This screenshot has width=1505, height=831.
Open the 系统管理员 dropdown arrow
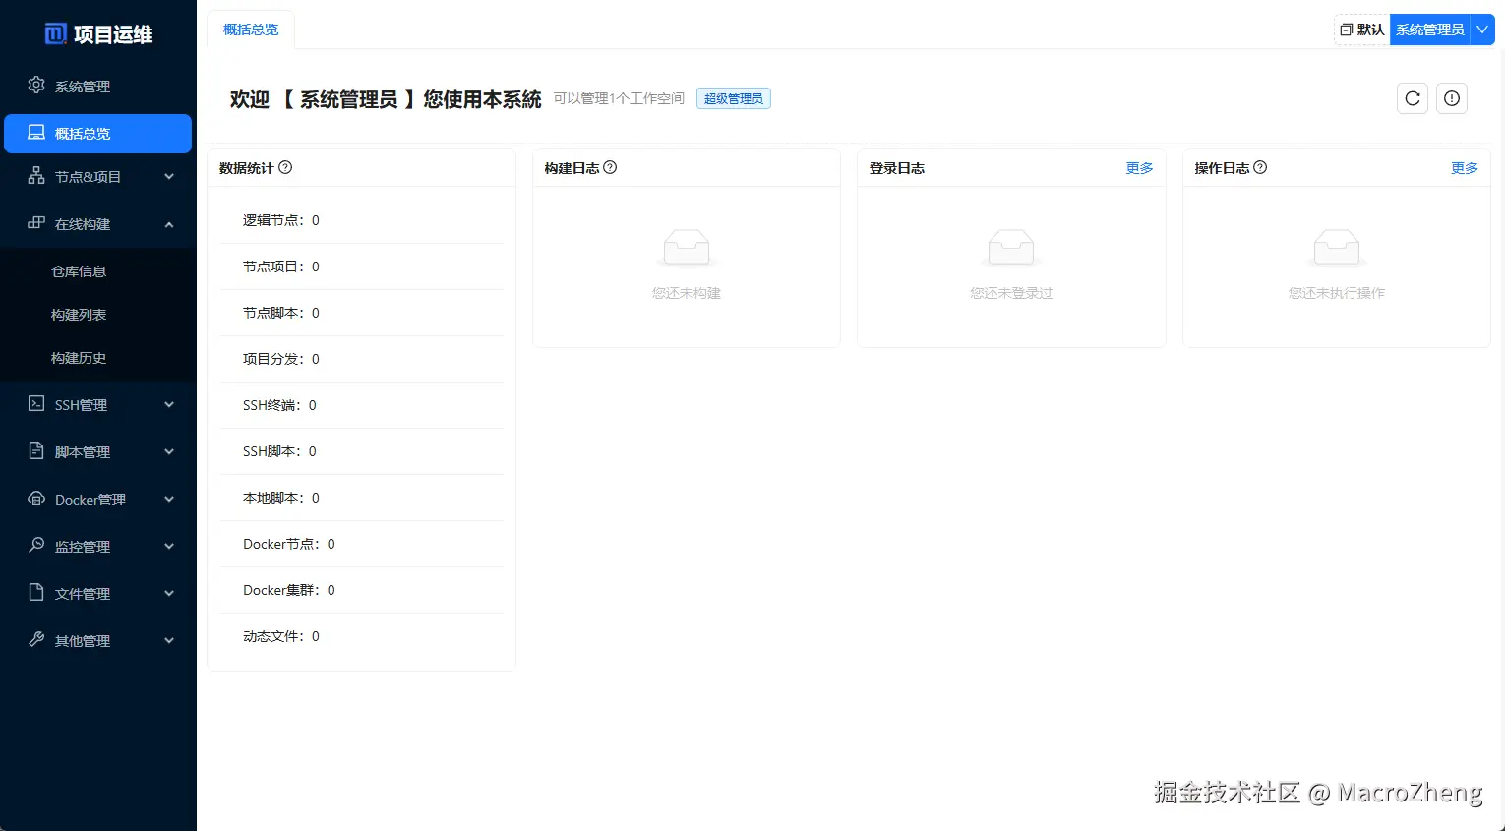pyautogui.click(x=1482, y=30)
